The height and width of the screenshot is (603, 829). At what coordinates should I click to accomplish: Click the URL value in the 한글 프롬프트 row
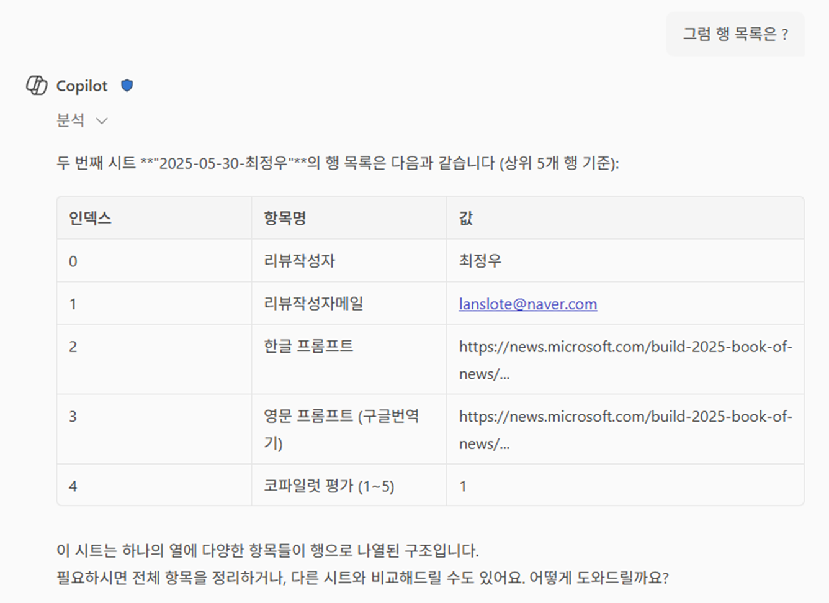pos(625,360)
